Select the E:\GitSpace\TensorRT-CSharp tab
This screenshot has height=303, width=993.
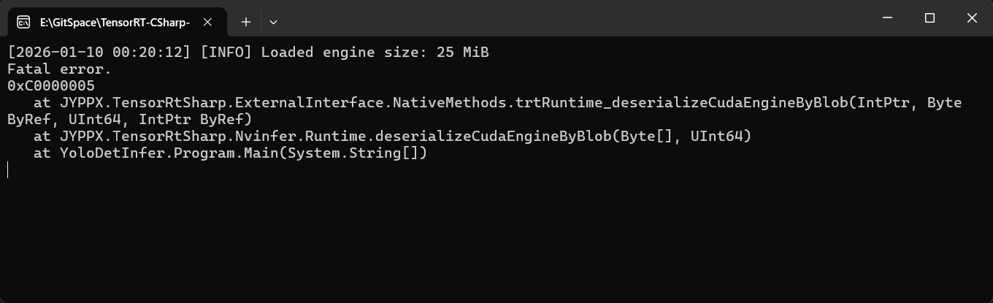coord(115,23)
